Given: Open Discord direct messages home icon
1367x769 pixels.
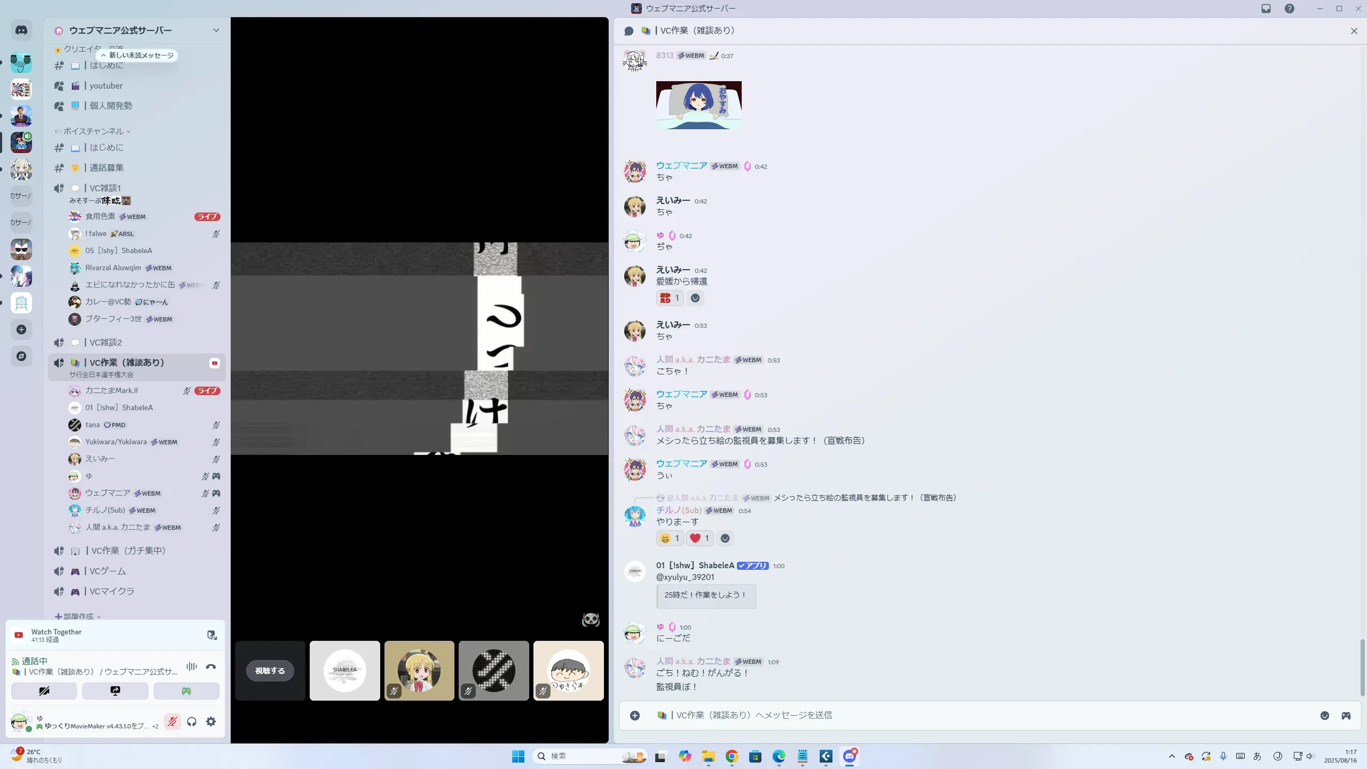Looking at the screenshot, I should coord(21,30).
